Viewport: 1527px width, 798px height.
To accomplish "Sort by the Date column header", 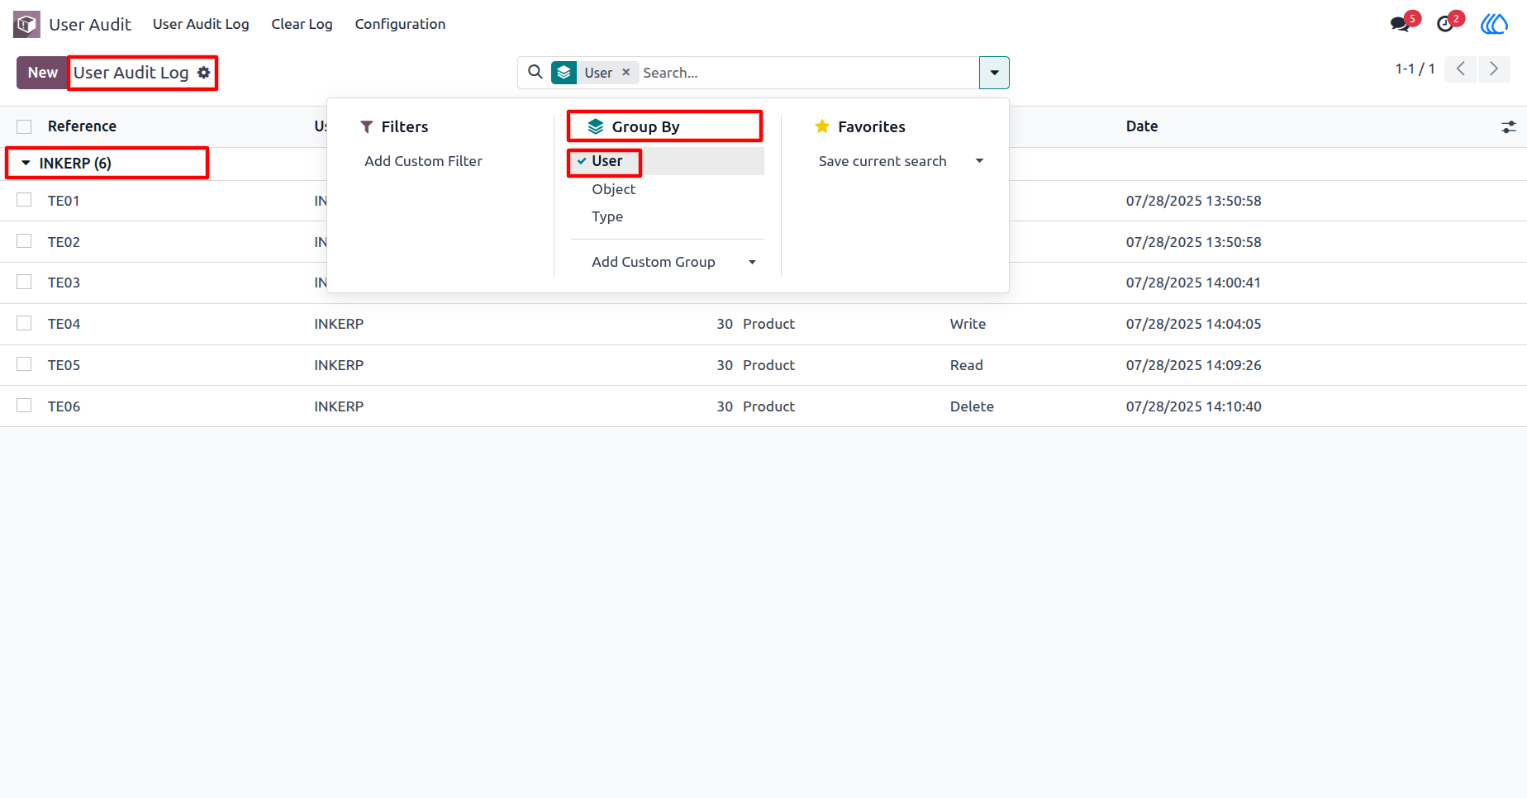I will (1141, 126).
